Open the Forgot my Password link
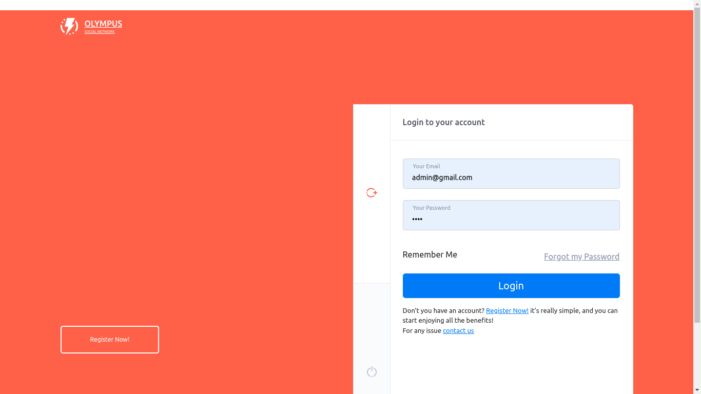The image size is (701, 394). (581, 257)
